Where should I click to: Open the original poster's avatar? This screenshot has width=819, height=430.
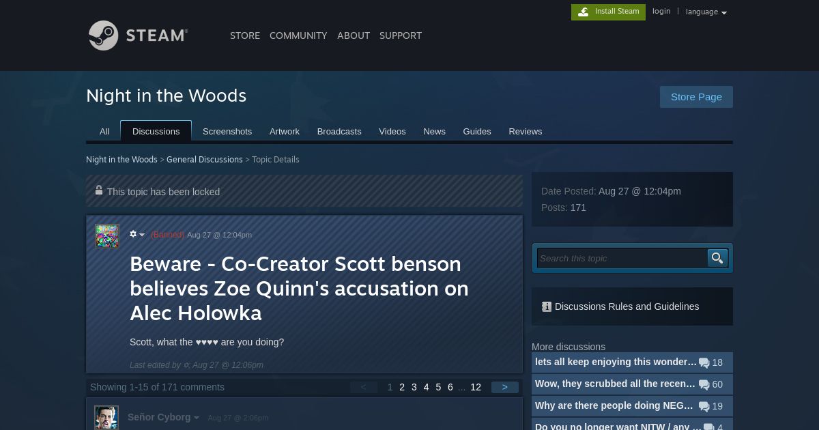107,236
